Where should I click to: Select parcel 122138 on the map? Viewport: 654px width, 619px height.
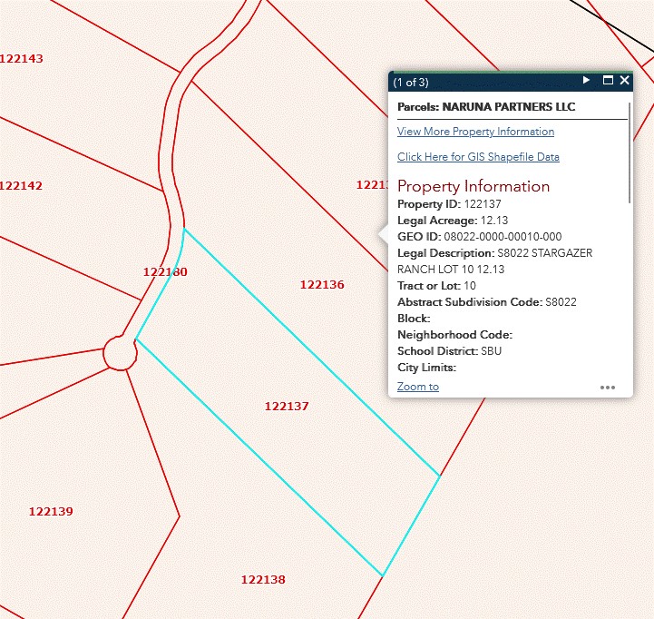pos(263,580)
